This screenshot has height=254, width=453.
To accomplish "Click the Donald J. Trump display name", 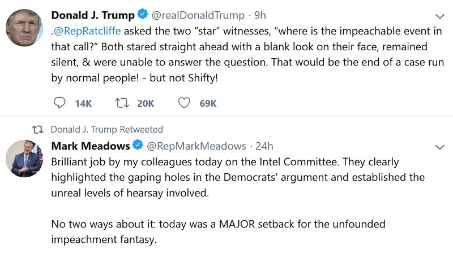I will (93, 15).
